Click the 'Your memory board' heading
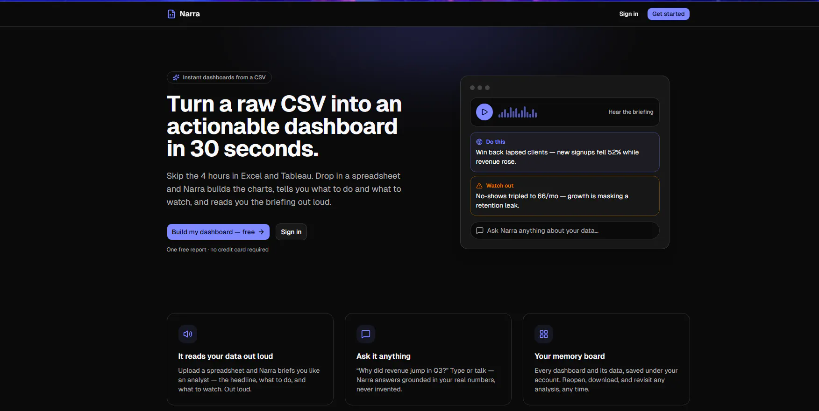 point(570,356)
